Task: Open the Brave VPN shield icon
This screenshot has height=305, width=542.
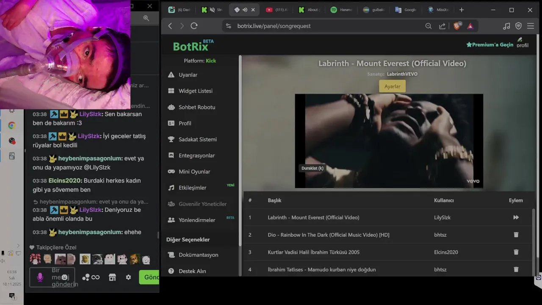Action: [x=518, y=26]
